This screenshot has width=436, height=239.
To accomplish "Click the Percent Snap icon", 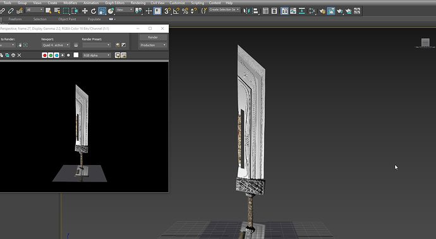I will (185, 11).
